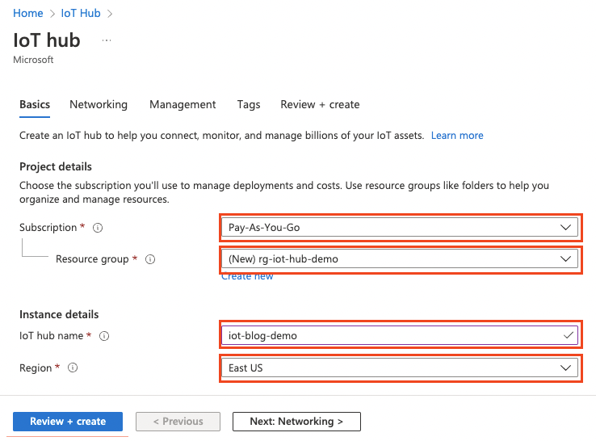The image size is (596, 441).
Task: Click the info icon next to IoT hub name
Action: [103, 336]
